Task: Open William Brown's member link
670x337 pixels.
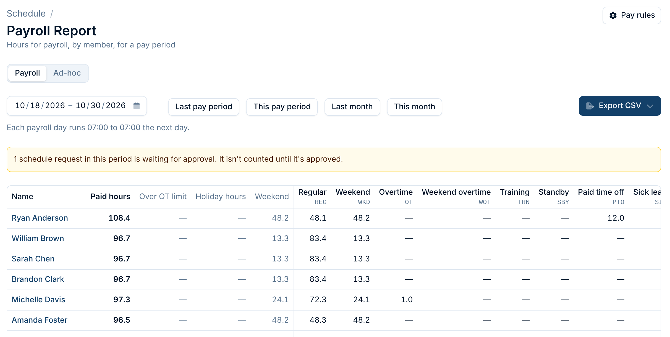Action: [38, 239]
